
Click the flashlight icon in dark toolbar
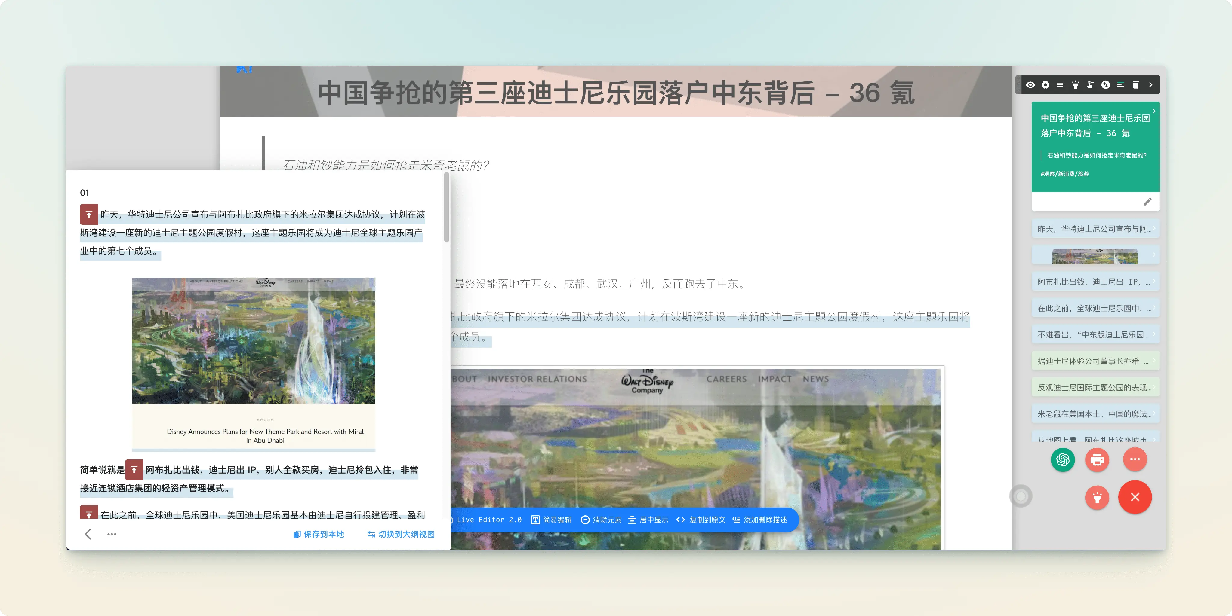coord(1075,84)
